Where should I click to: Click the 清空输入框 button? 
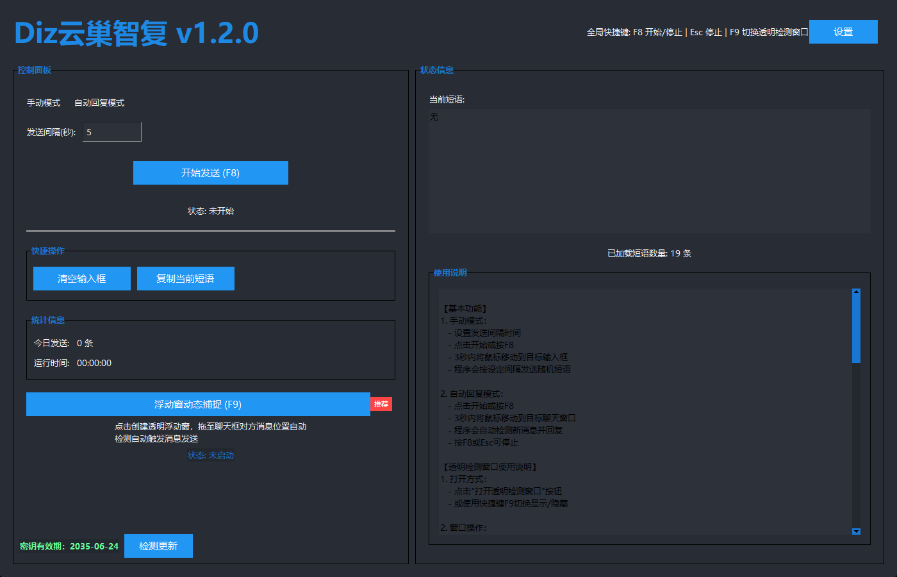(x=82, y=279)
